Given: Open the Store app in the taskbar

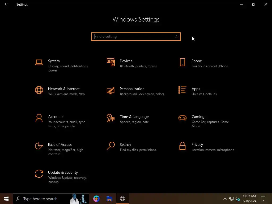Looking at the screenshot, I should pos(109,199).
